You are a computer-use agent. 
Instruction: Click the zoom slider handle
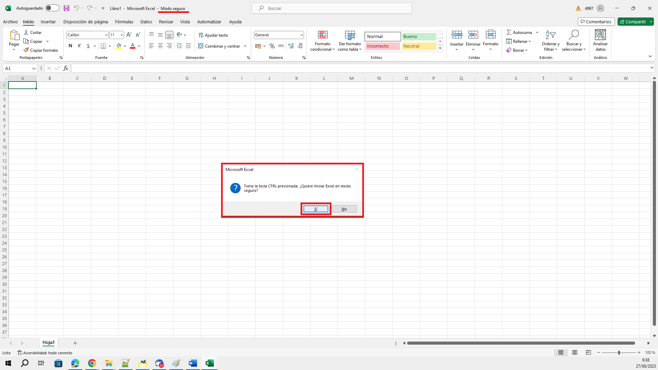(x=619, y=353)
